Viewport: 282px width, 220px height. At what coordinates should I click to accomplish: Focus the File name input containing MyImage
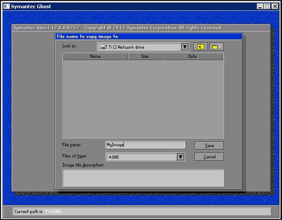pos(145,145)
